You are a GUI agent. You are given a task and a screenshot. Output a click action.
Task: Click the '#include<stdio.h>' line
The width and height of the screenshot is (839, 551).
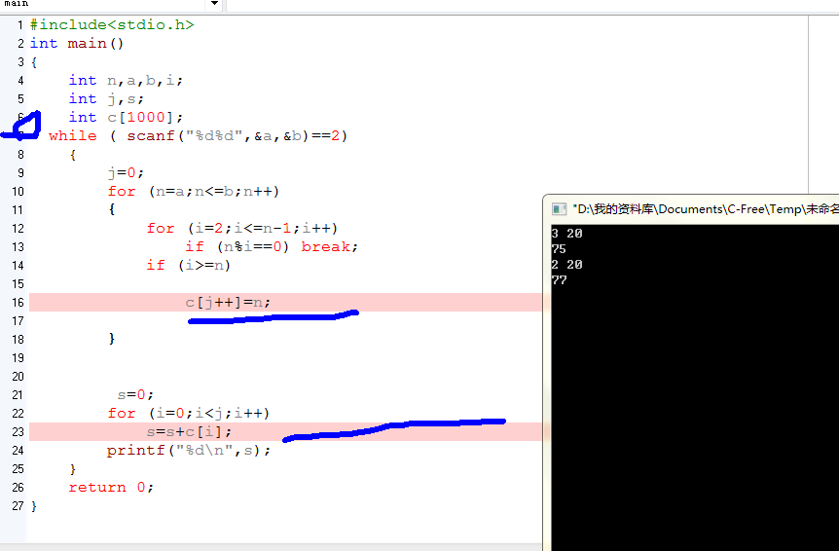(x=112, y=24)
